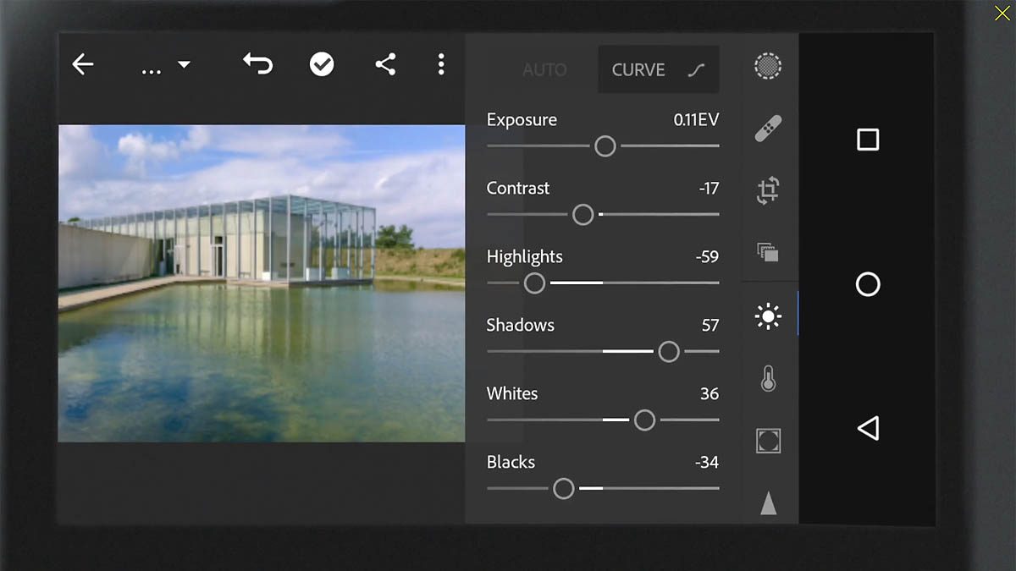Click the exposure value "0.11EV"
Viewport: 1016px width, 571px height.
pos(696,120)
